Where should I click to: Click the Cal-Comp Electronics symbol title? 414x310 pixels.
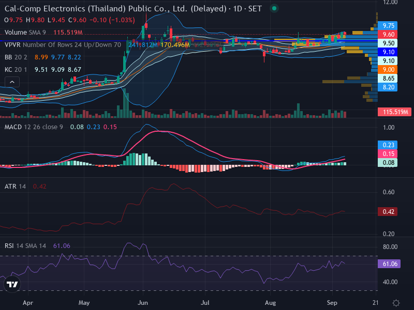pos(115,9)
